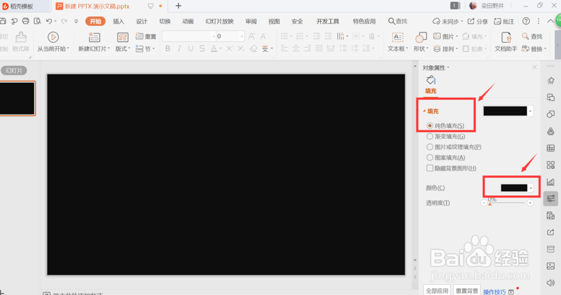561x295 pixels.
Task: Open the slide layout (版式) icon
Action: 122,37
